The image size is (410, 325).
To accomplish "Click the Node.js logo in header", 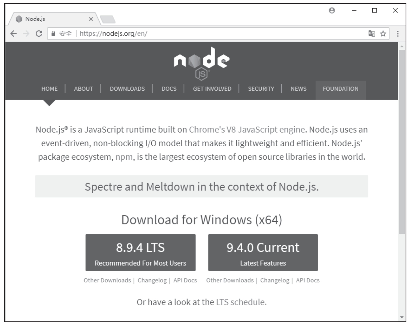I will point(202,63).
